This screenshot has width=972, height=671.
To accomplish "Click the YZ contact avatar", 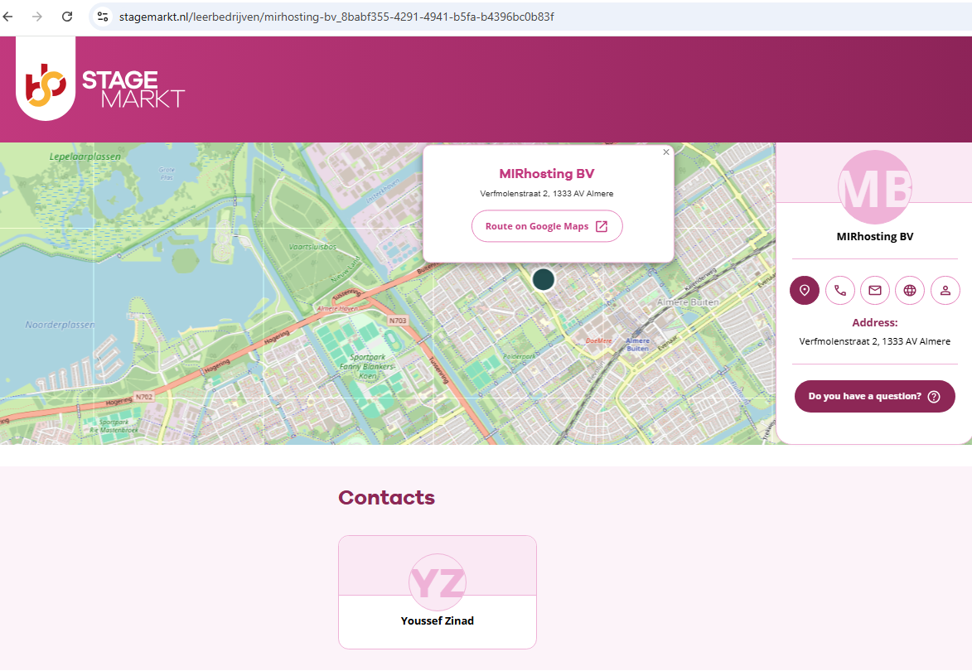I will click(x=438, y=582).
